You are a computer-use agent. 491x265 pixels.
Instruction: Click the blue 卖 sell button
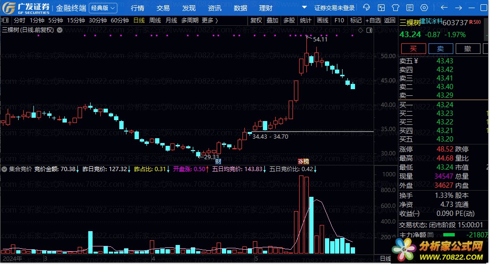pyautogui.click(x=440, y=49)
